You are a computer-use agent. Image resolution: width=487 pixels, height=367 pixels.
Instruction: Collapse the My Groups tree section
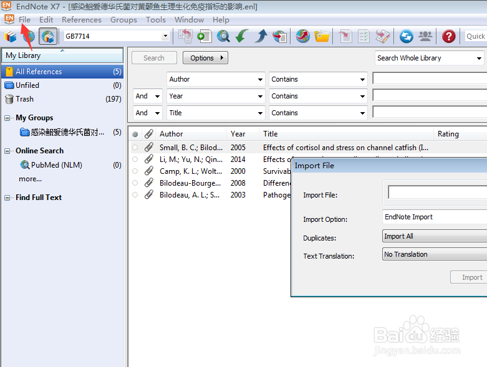coord(7,118)
